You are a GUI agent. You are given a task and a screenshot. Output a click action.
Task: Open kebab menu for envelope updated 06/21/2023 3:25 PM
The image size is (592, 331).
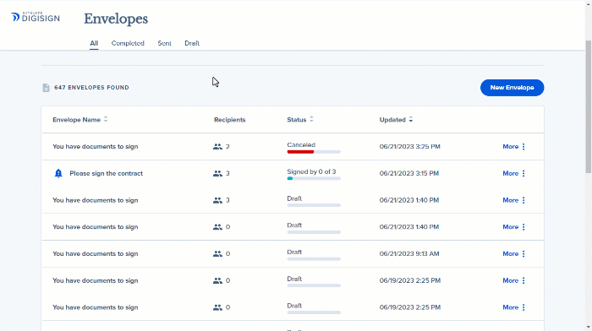click(x=523, y=147)
